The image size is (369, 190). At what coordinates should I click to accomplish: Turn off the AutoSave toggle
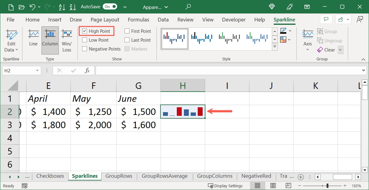click(110, 6)
